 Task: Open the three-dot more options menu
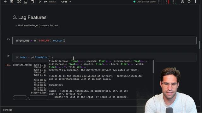(x=196, y=2)
